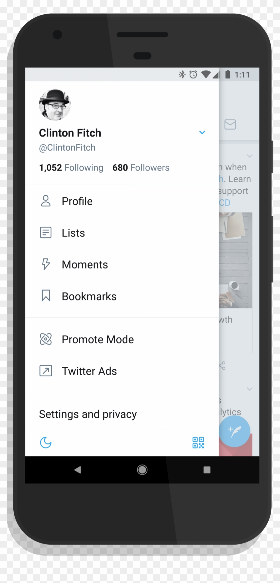Viewport: 280px width, 583px height.
Task: Launch Twitter Ads
Action: pos(89,371)
